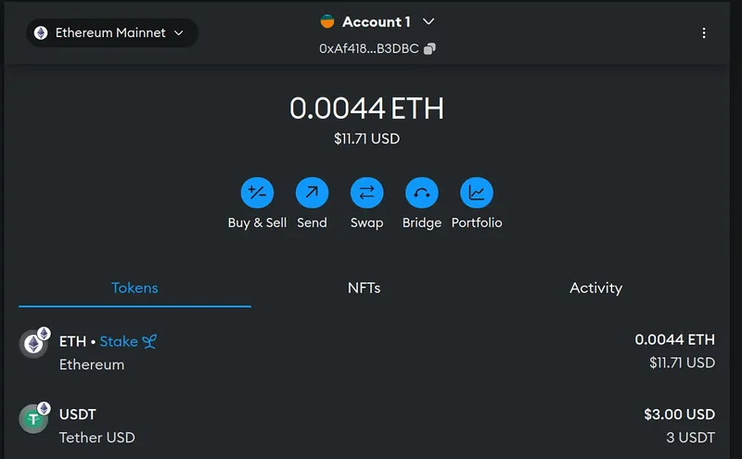Click the Send arrow icon
The width and height of the screenshot is (742, 459).
click(312, 193)
